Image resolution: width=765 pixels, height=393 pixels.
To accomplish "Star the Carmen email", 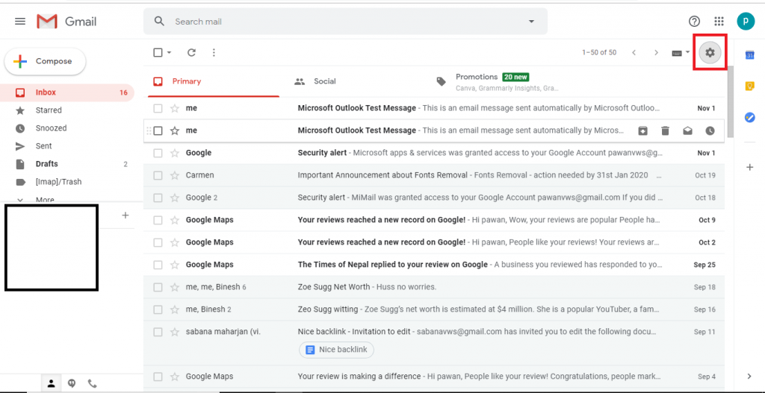I will [x=174, y=175].
